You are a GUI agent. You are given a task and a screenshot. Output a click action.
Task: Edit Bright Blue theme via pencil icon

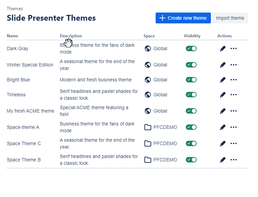pos(222,80)
